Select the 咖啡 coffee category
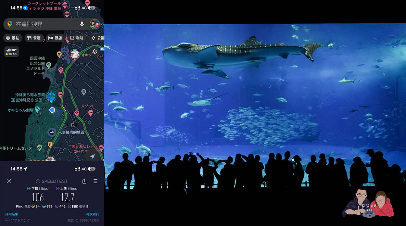 (x=77, y=38)
